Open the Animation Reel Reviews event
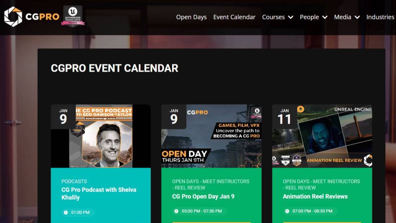The image size is (396, 223). coord(315,196)
